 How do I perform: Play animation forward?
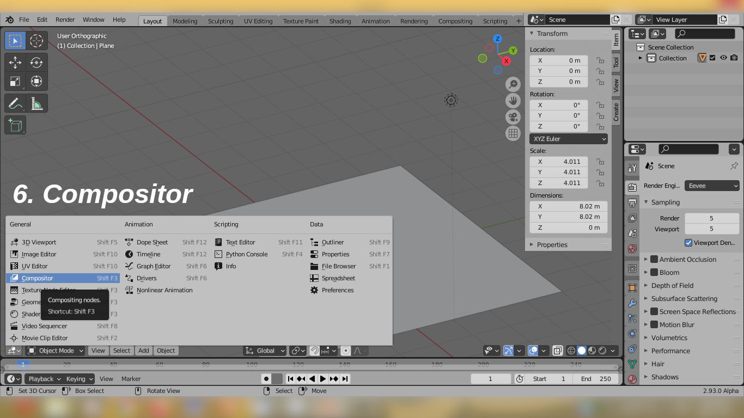coord(323,379)
